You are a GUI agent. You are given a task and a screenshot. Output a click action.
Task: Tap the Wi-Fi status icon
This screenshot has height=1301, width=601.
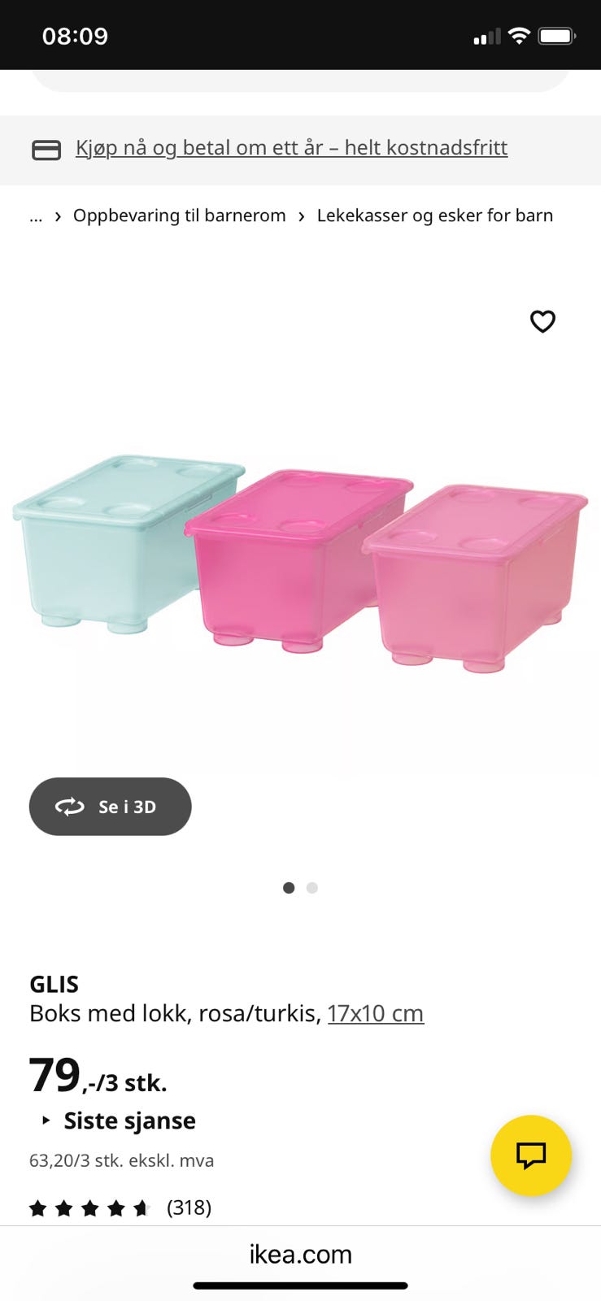(519, 36)
